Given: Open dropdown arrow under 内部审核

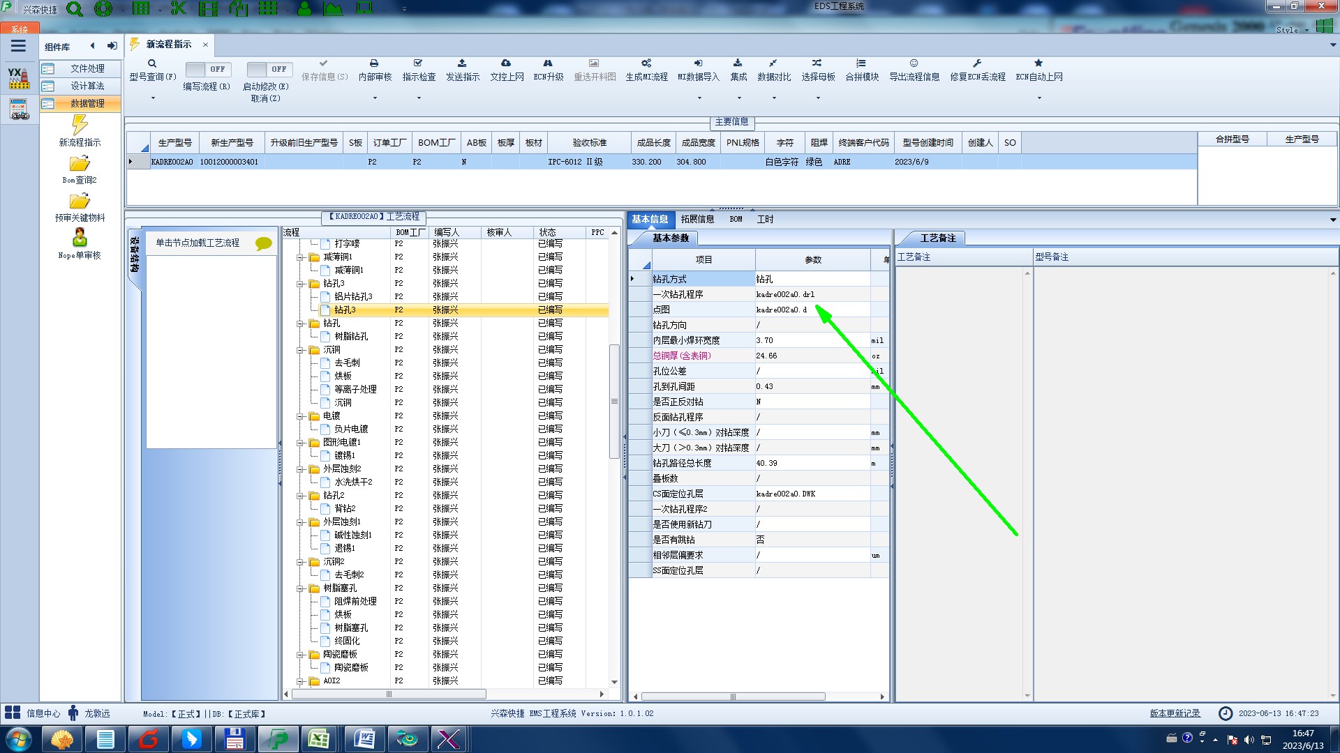Looking at the screenshot, I should pyautogui.click(x=375, y=98).
